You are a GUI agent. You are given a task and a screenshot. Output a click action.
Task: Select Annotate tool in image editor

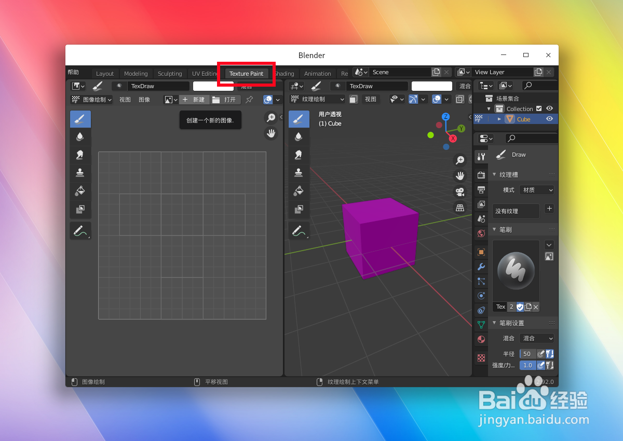point(80,231)
